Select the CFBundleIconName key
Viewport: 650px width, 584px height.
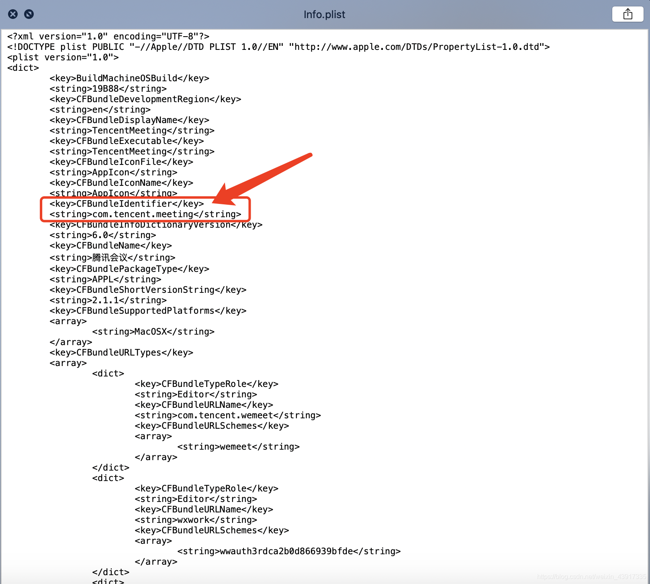[x=121, y=183]
